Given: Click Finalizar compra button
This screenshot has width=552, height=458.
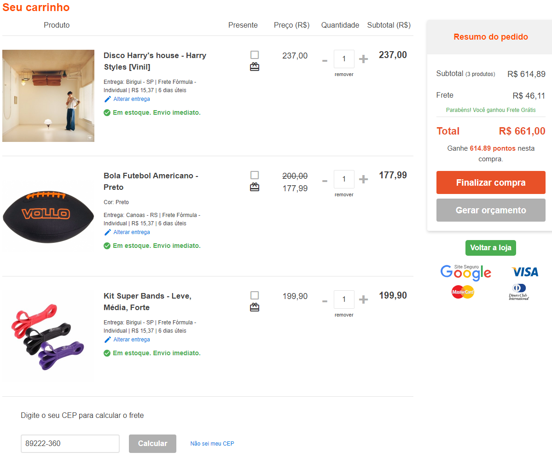Looking at the screenshot, I should click(x=491, y=182).
